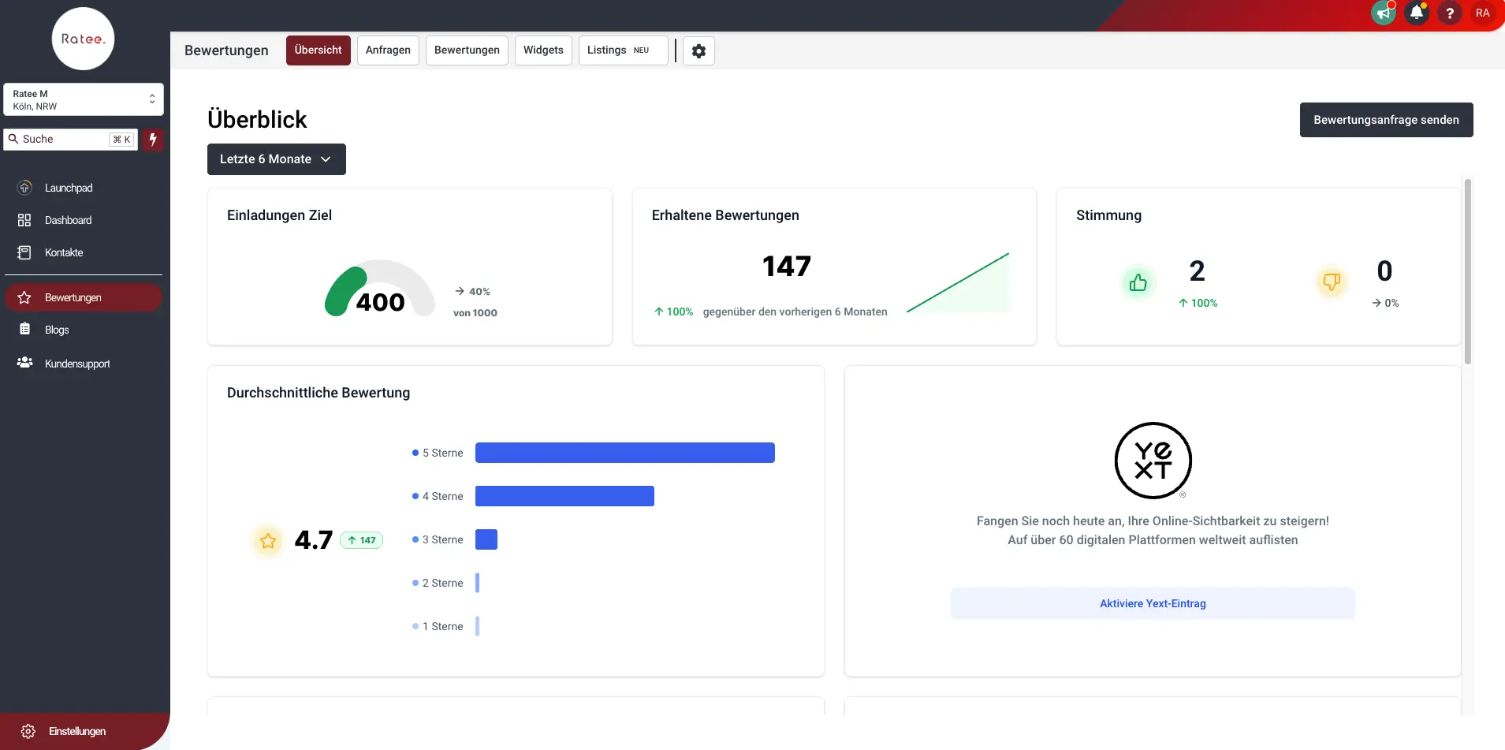Click the Überblick heading
Screen dimensions: 1505x750
pos(257,119)
